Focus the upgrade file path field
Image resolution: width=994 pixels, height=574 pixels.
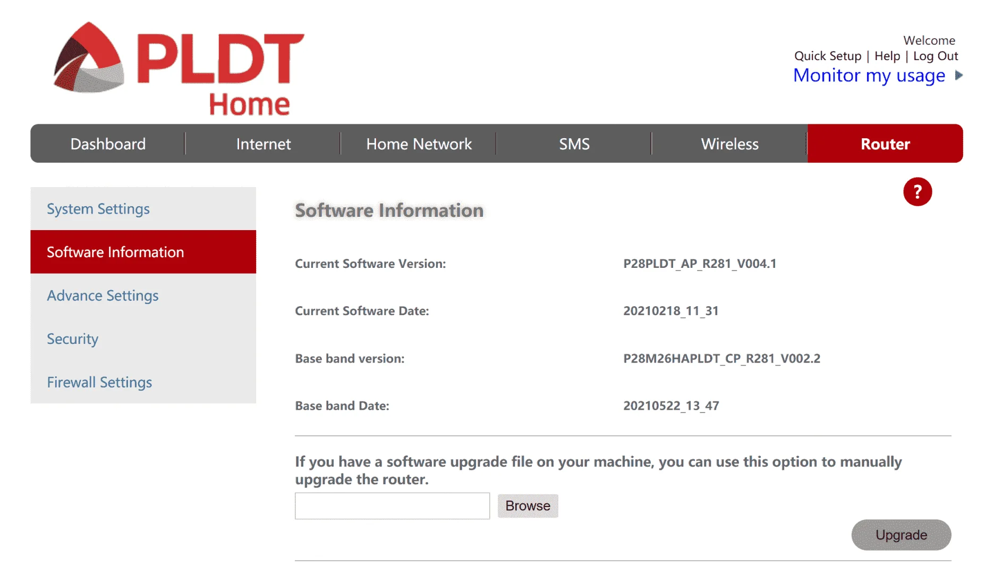click(x=392, y=506)
